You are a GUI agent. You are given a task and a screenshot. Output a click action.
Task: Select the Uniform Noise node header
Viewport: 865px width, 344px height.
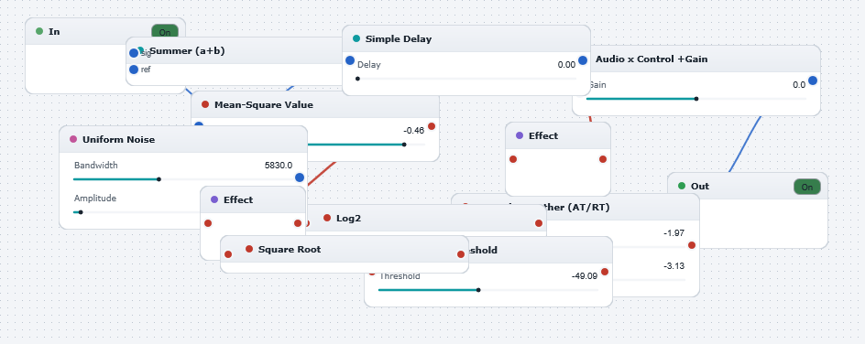point(183,139)
